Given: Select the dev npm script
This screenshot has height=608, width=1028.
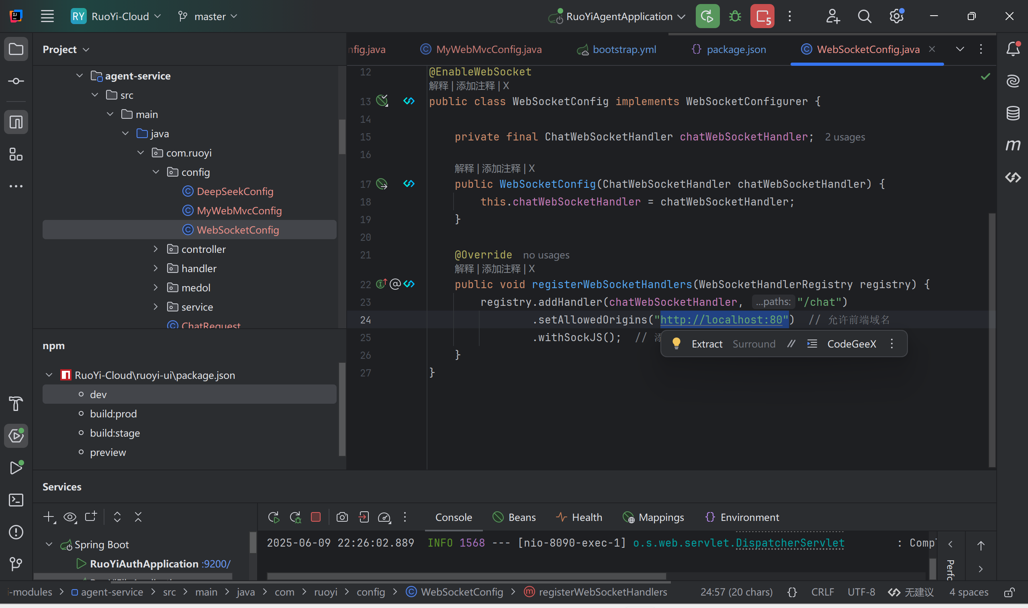Looking at the screenshot, I should pyautogui.click(x=98, y=394).
